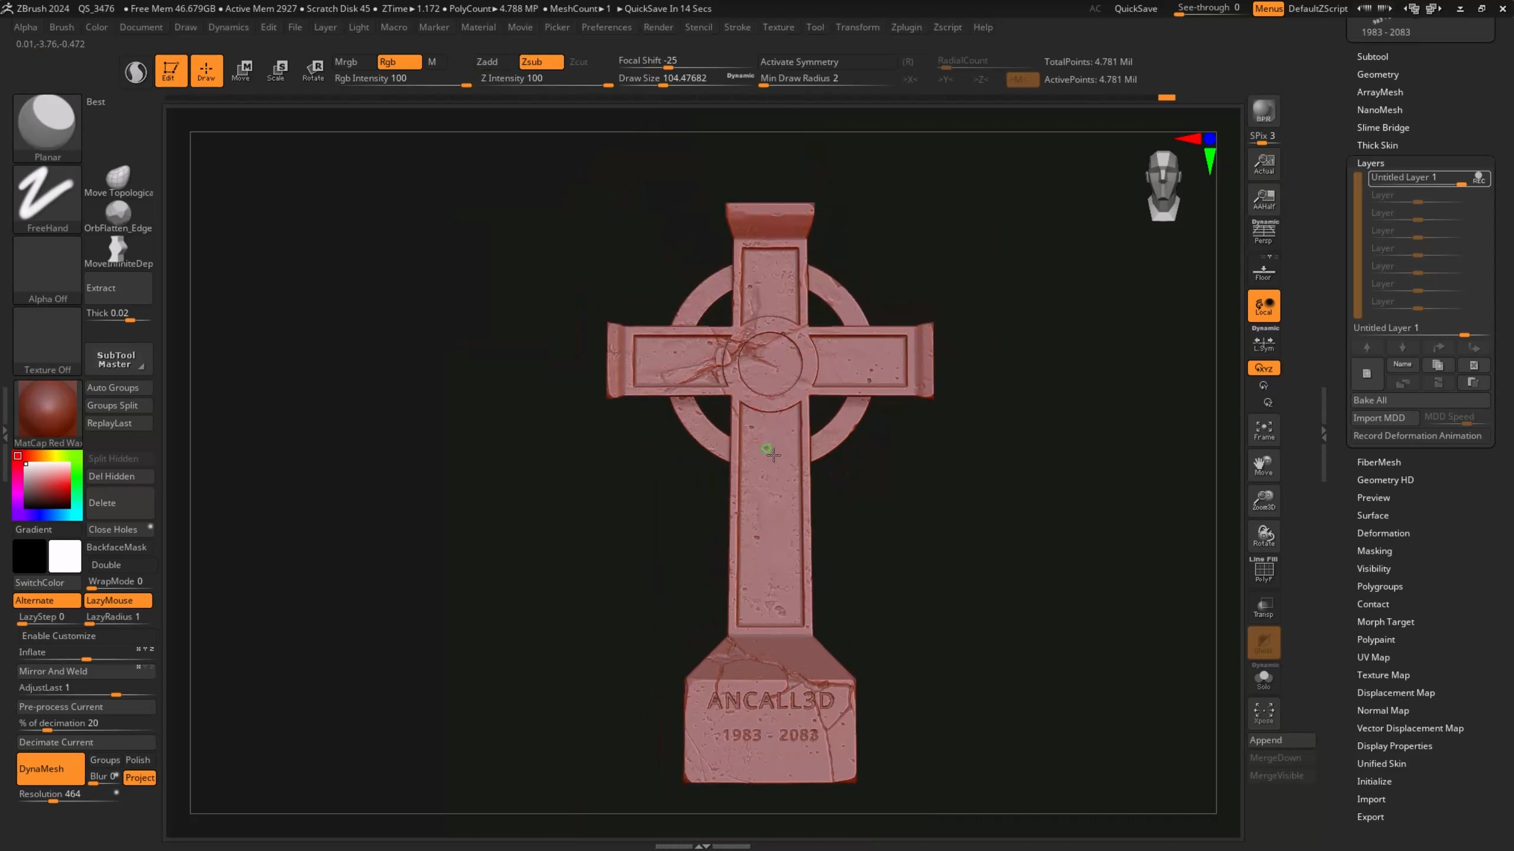1514x851 pixels.
Task: Click the BPR render icon
Action: coord(1263,111)
